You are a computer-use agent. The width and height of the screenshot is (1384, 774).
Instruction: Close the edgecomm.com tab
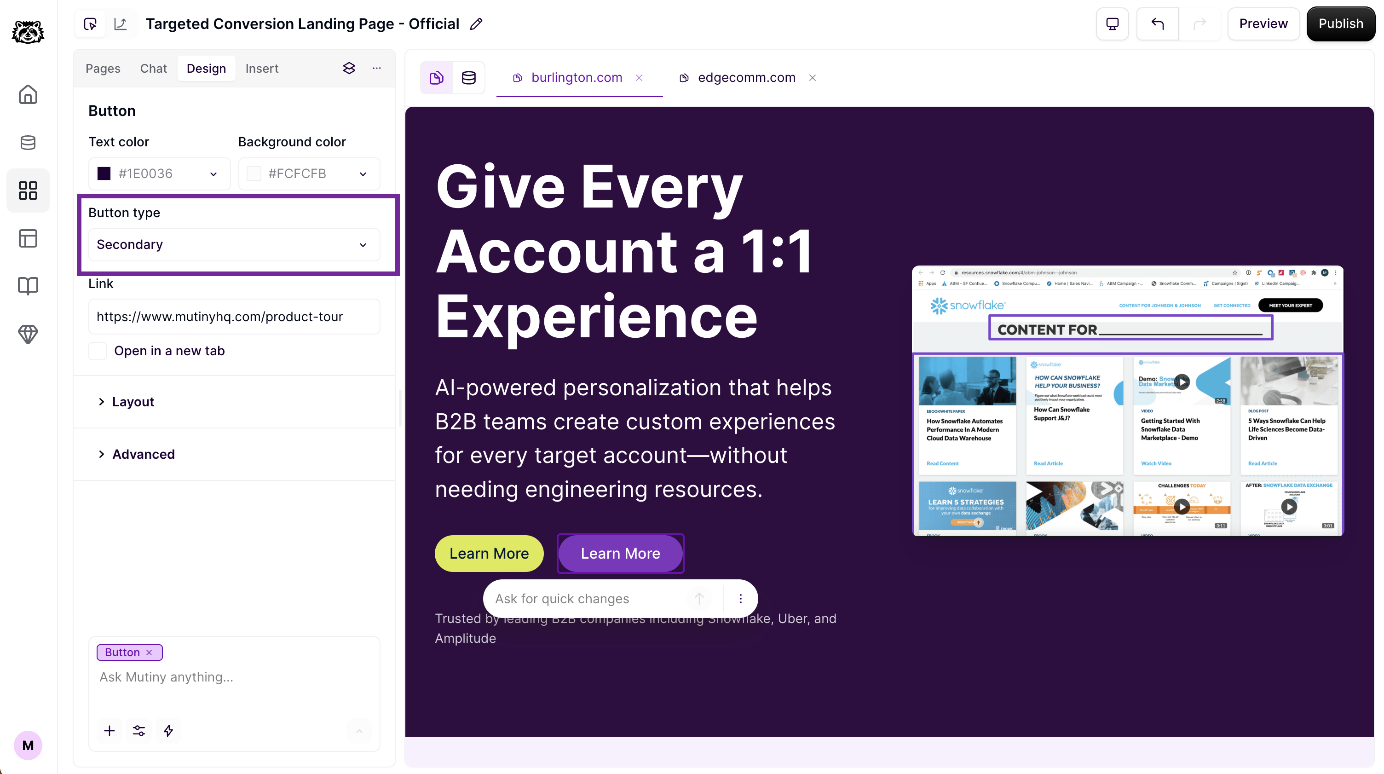[813, 78]
